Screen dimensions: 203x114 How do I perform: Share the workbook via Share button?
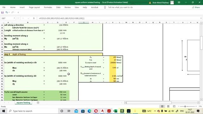[x=196, y=7]
